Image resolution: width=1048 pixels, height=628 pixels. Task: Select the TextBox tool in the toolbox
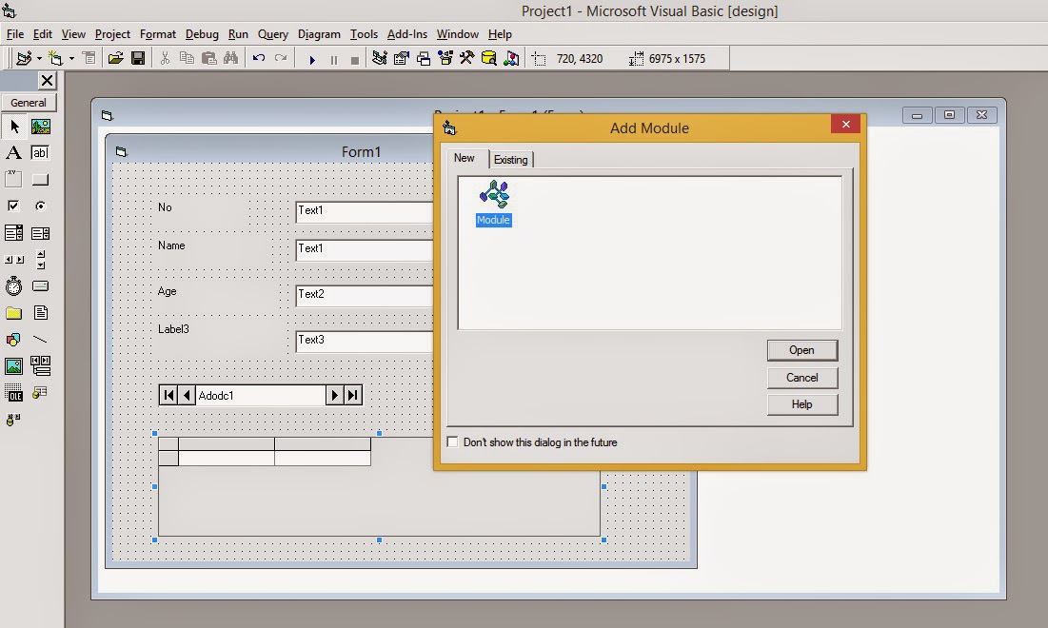coord(41,153)
